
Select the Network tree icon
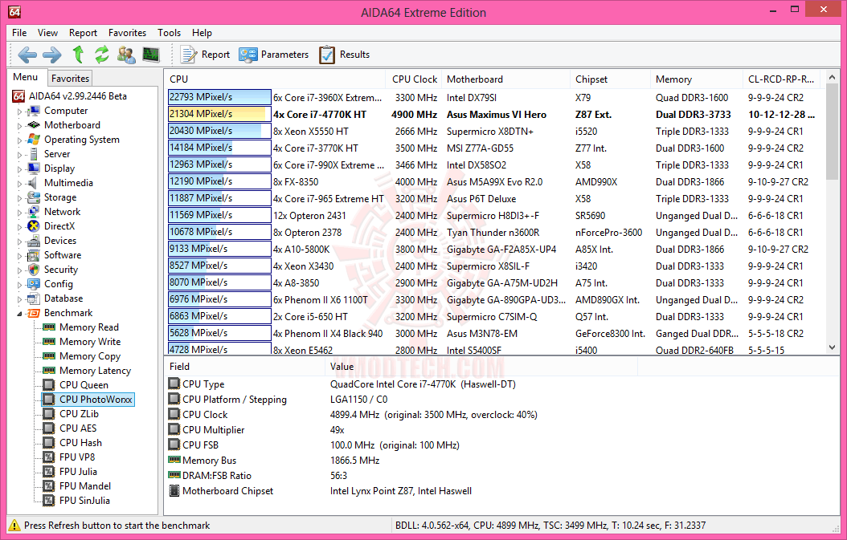pyautogui.click(x=34, y=212)
